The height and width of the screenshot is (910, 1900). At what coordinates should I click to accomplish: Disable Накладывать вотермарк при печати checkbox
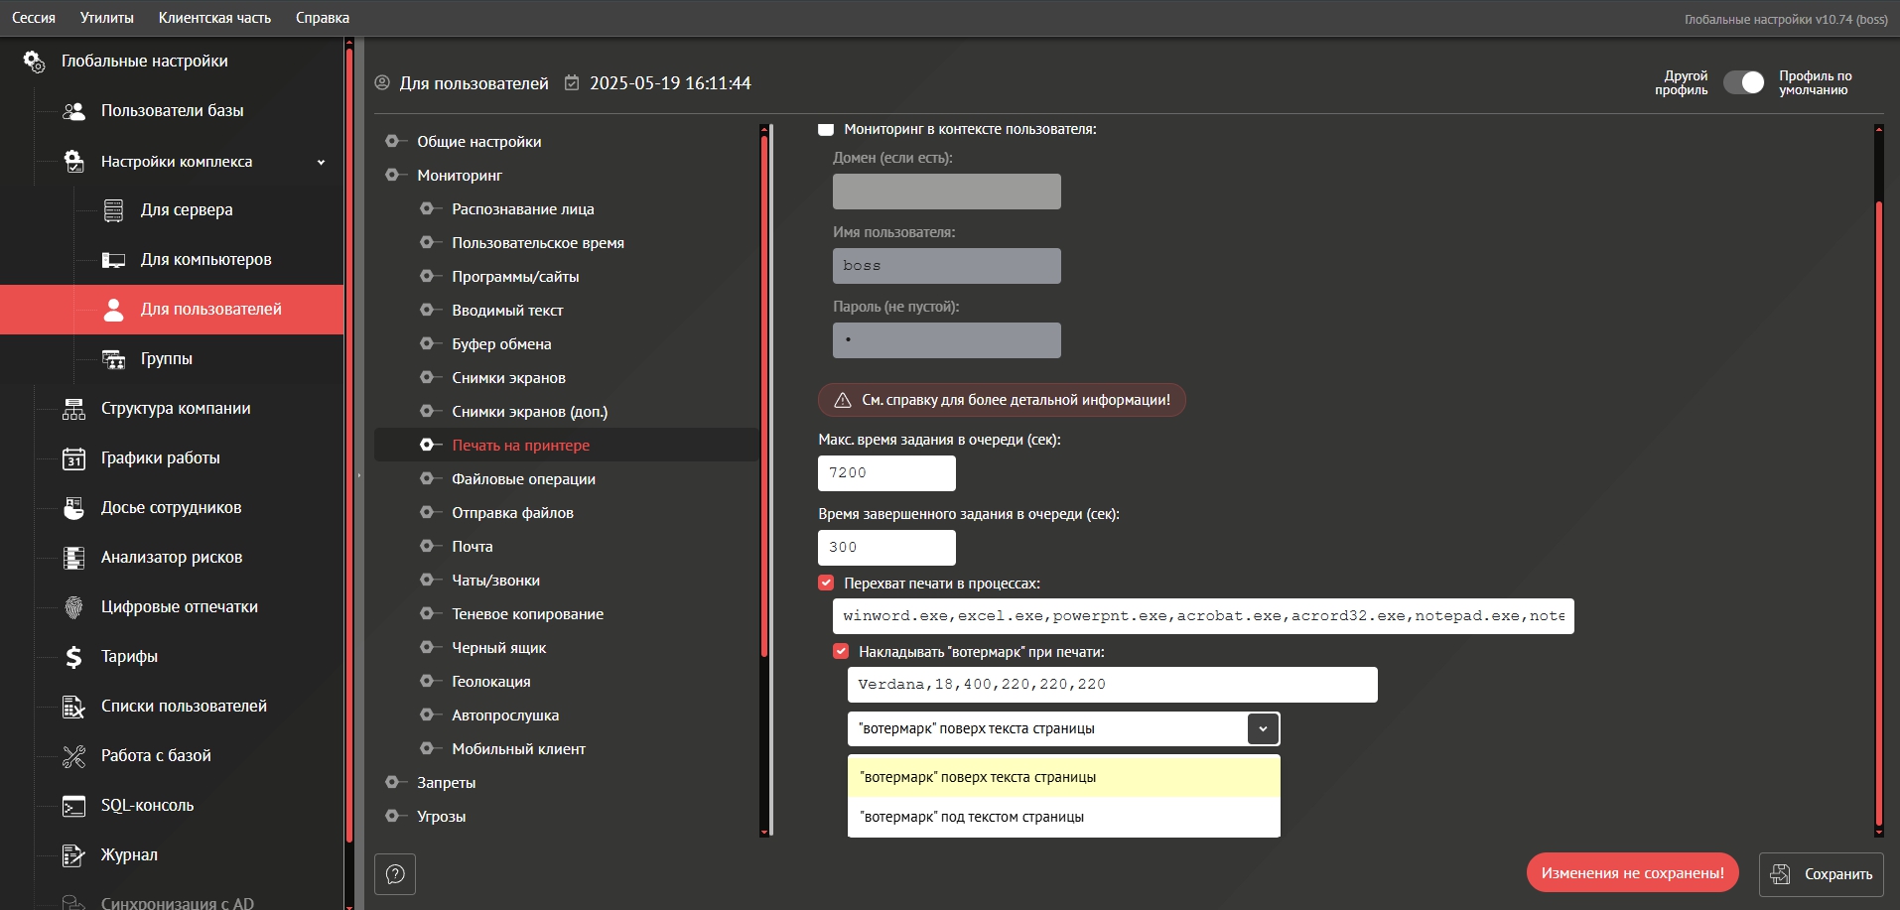coord(841,651)
